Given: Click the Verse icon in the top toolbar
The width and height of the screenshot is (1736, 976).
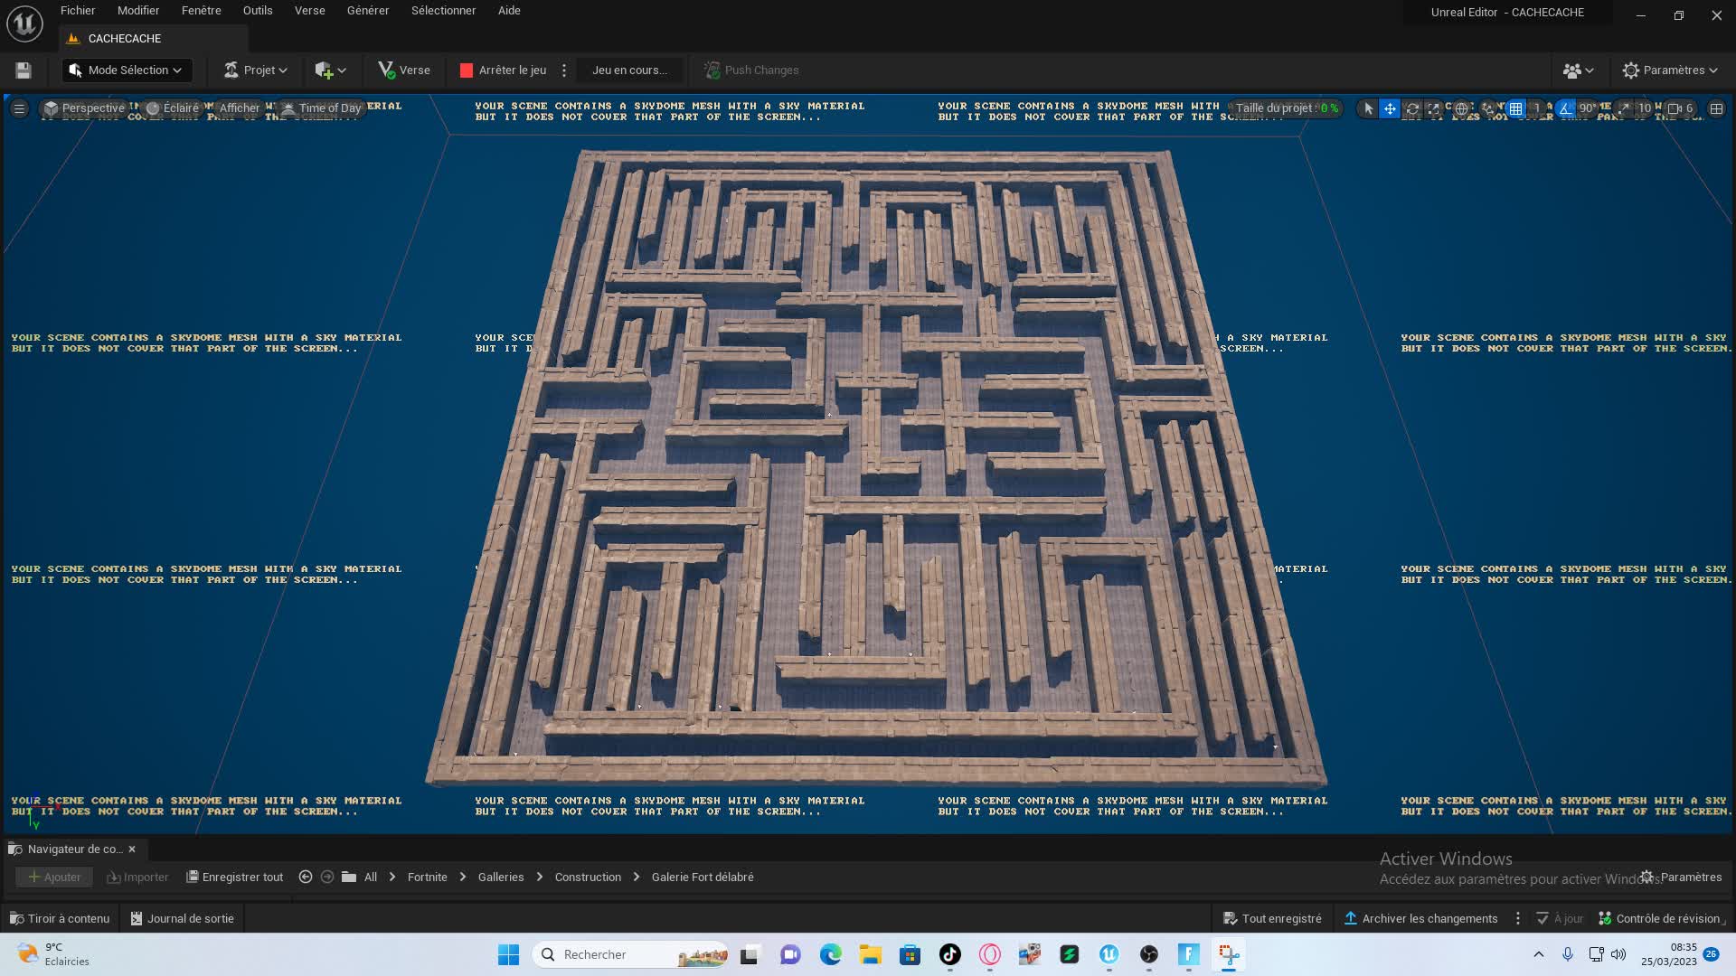Looking at the screenshot, I should (x=386, y=70).
